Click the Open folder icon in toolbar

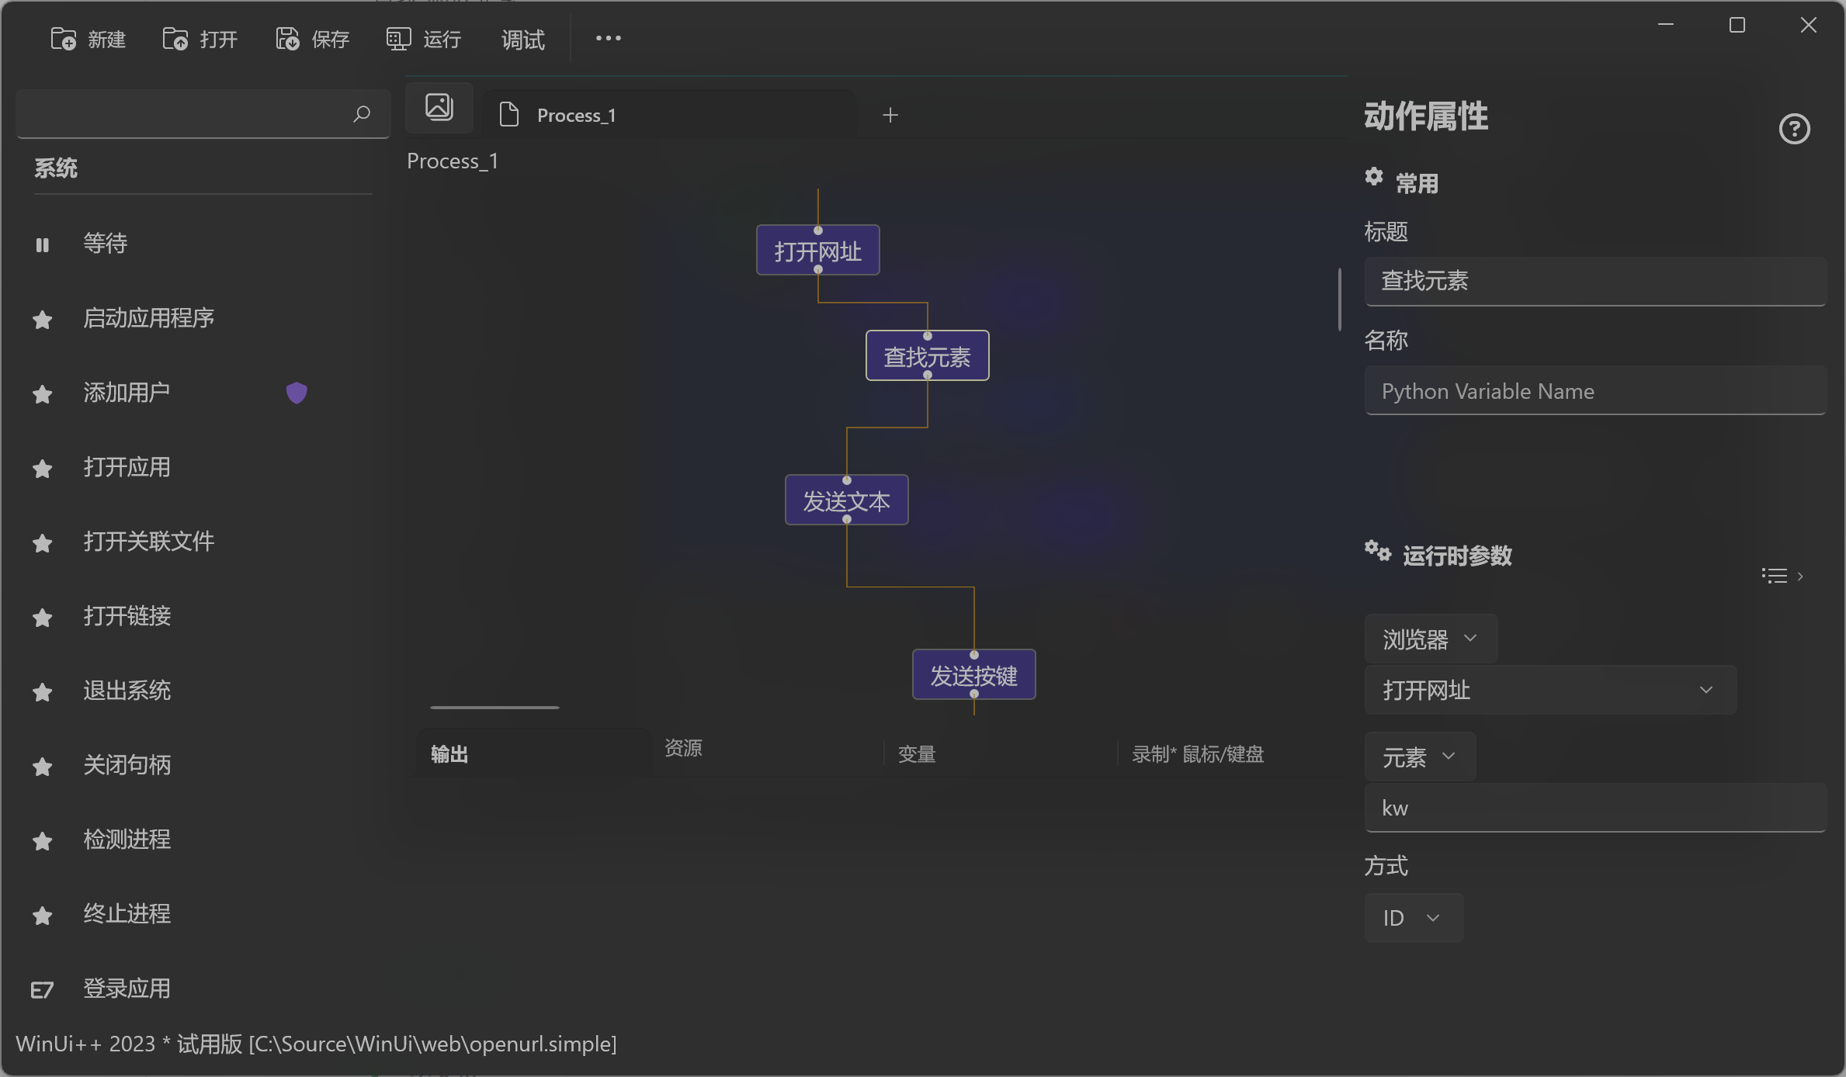[175, 39]
